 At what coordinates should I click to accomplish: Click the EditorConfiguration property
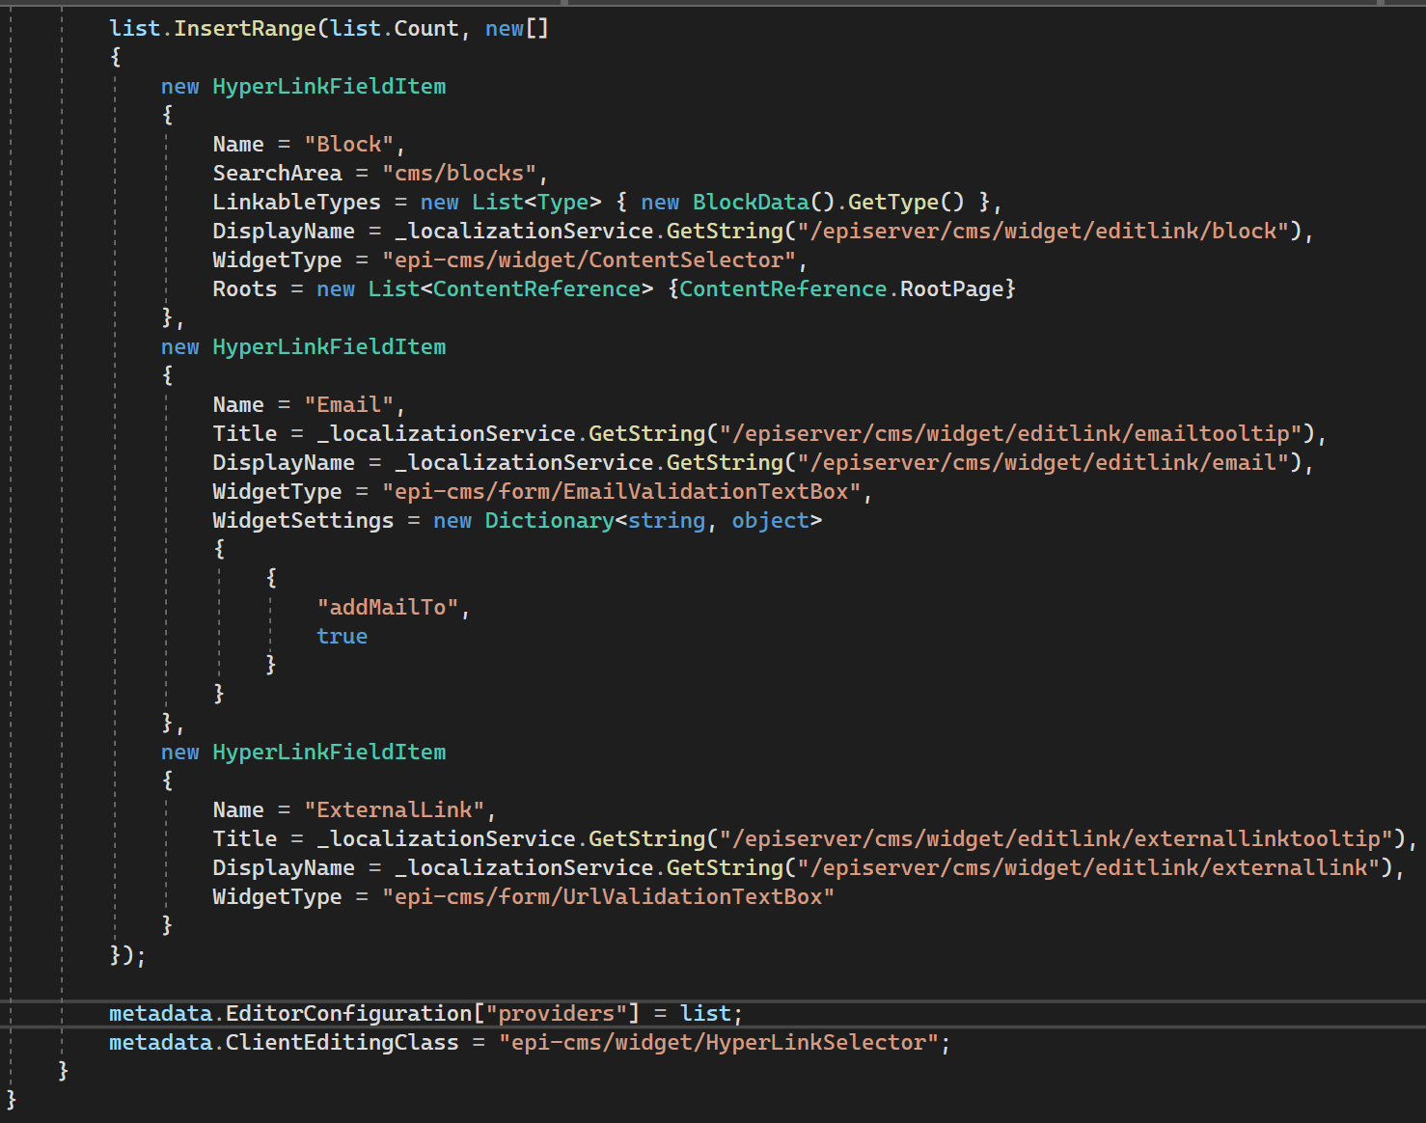348,1014
